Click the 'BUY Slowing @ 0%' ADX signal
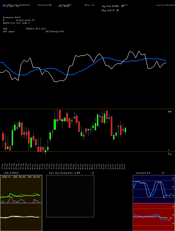This screenshot has width=175, height=231. [55, 31]
